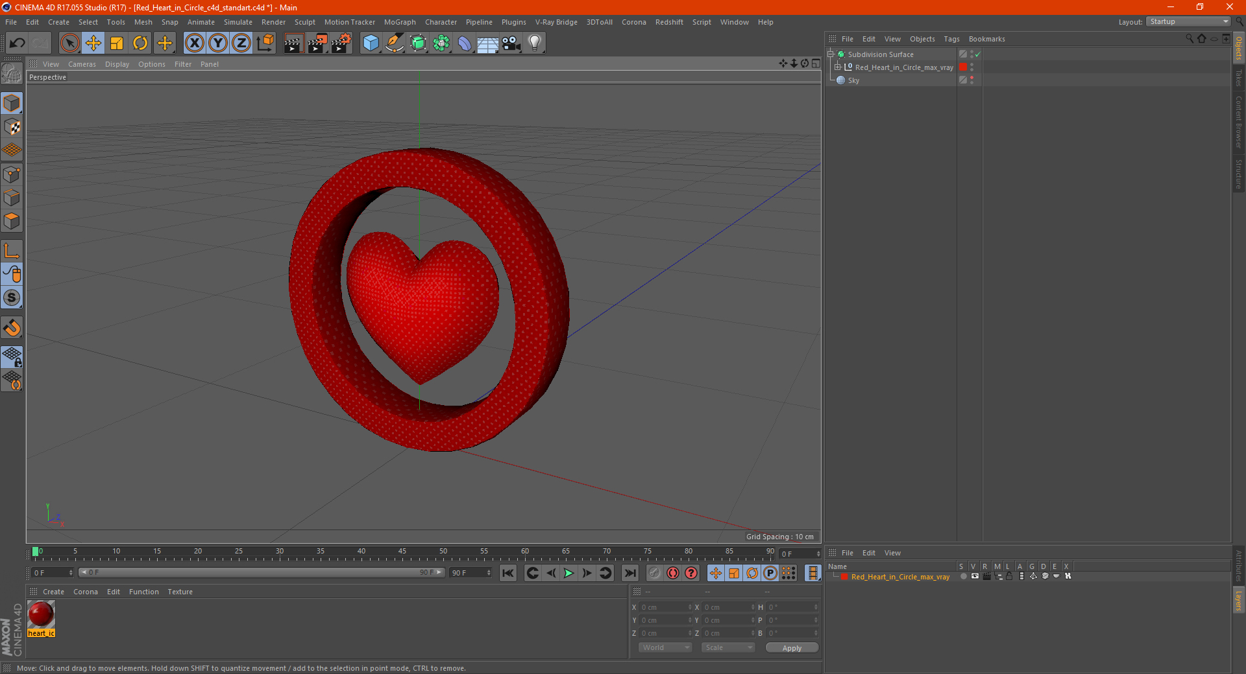The width and height of the screenshot is (1246, 674).
Task: Open the V-Ray Bridge menu
Action: pos(556,22)
